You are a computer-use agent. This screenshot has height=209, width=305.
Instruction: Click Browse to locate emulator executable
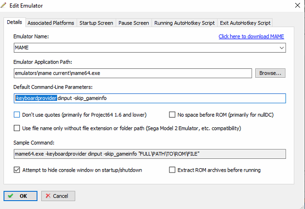click(270, 73)
